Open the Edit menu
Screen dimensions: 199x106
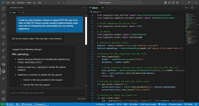(13, 3)
